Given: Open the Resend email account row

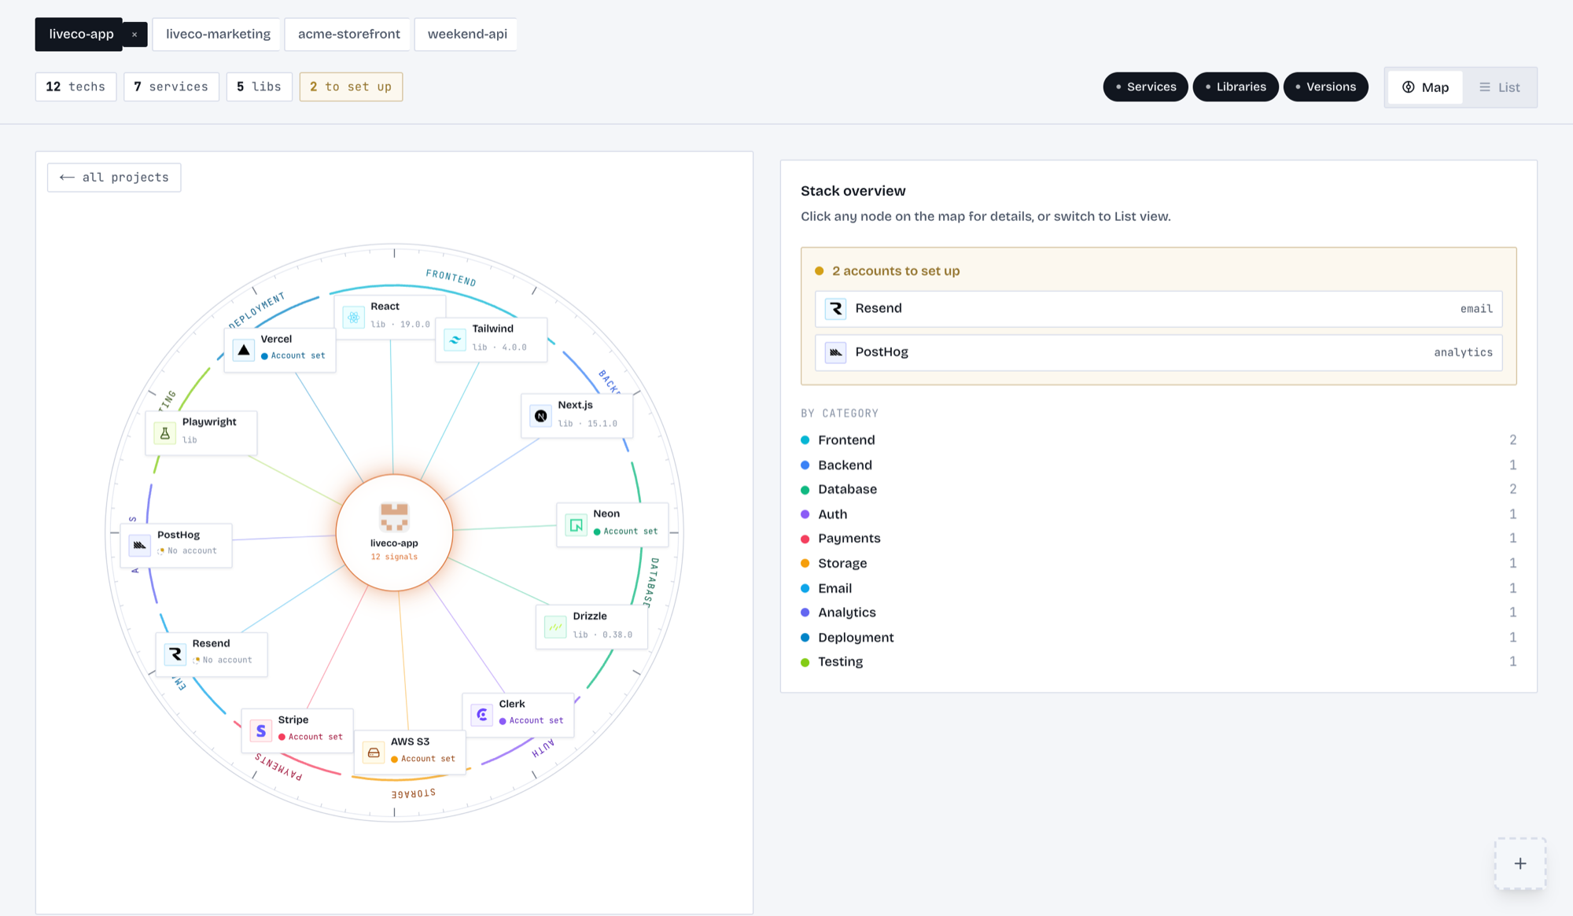Looking at the screenshot, I should pyautogui.click(x=1159, y=309).
